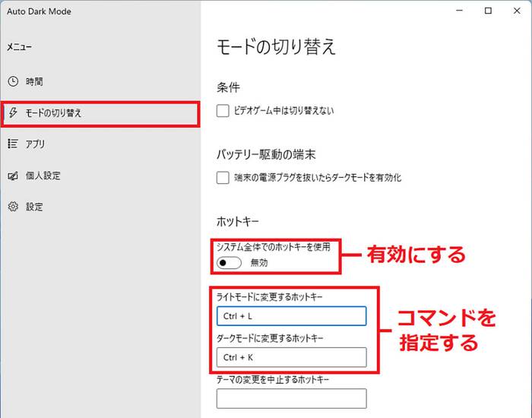Click the gear icon beside 設定

pyautogui.click(x=13, y=207)
